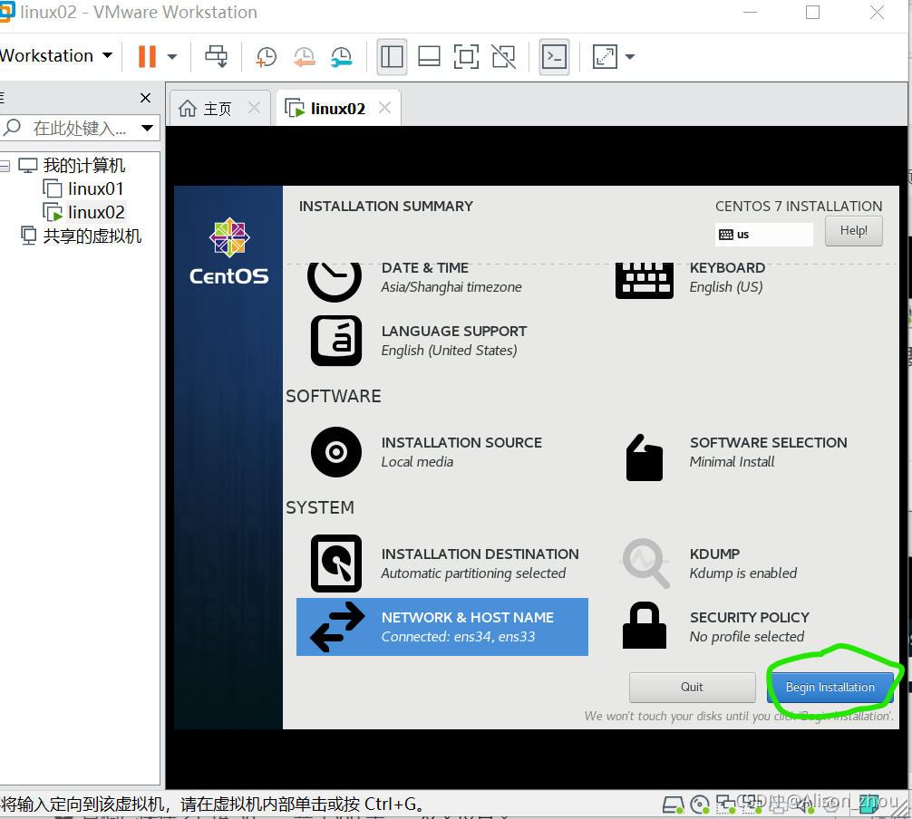The width and height of the screenshot is (912, 819).
Task: Click the us keyboard layout indicator
Action: pos(763,235)
